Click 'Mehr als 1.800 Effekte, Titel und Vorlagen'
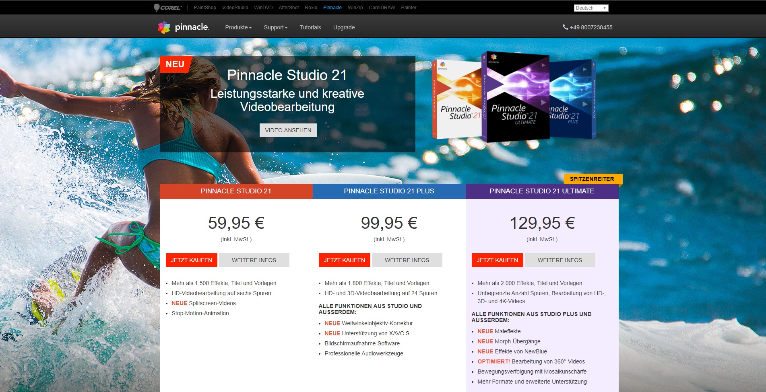The image size is (766, 392). [x=377, y=283]
